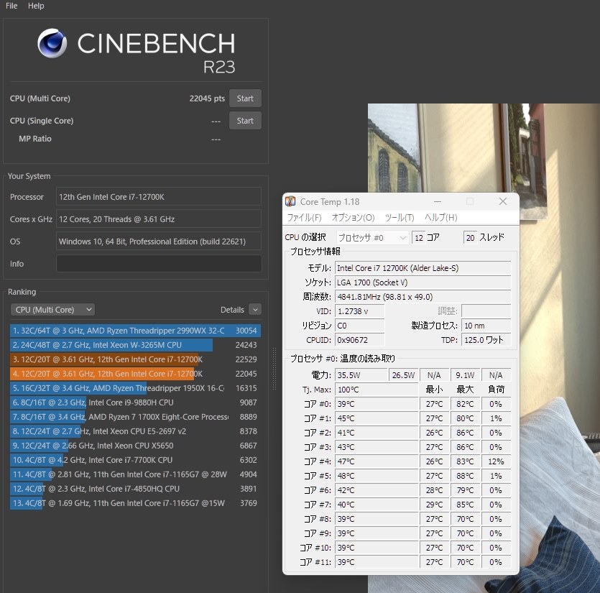The height and width of the screenshot is (593, 600).
Task: Click the vertical panel splitter handle in Cinebench
Action: pos(274,369)
